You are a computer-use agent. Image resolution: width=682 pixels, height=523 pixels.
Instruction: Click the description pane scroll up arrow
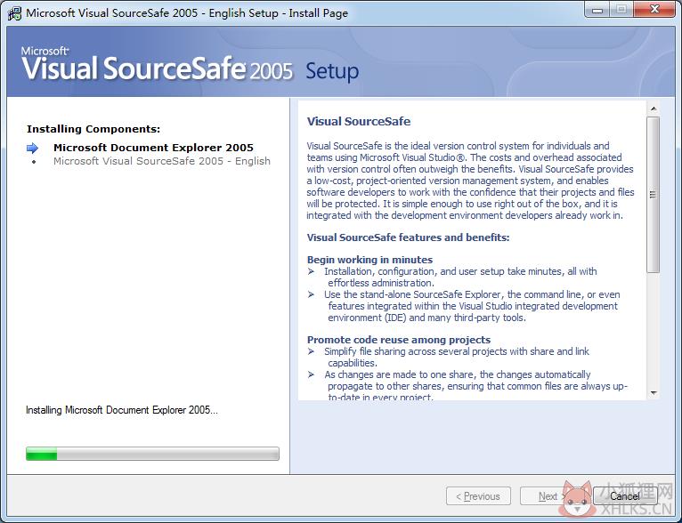click(x=653, y=109)
